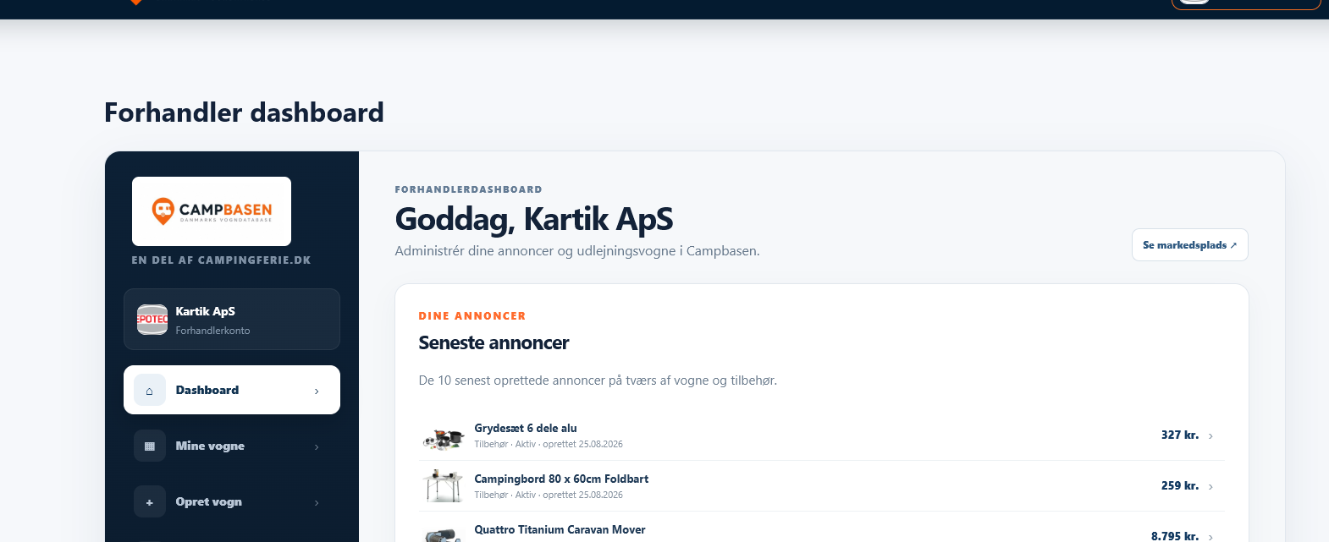Click the Campbasen logo in sidebar
Image resolution: width=1329 pixels, height=542 pixels.
coord(212,211)
